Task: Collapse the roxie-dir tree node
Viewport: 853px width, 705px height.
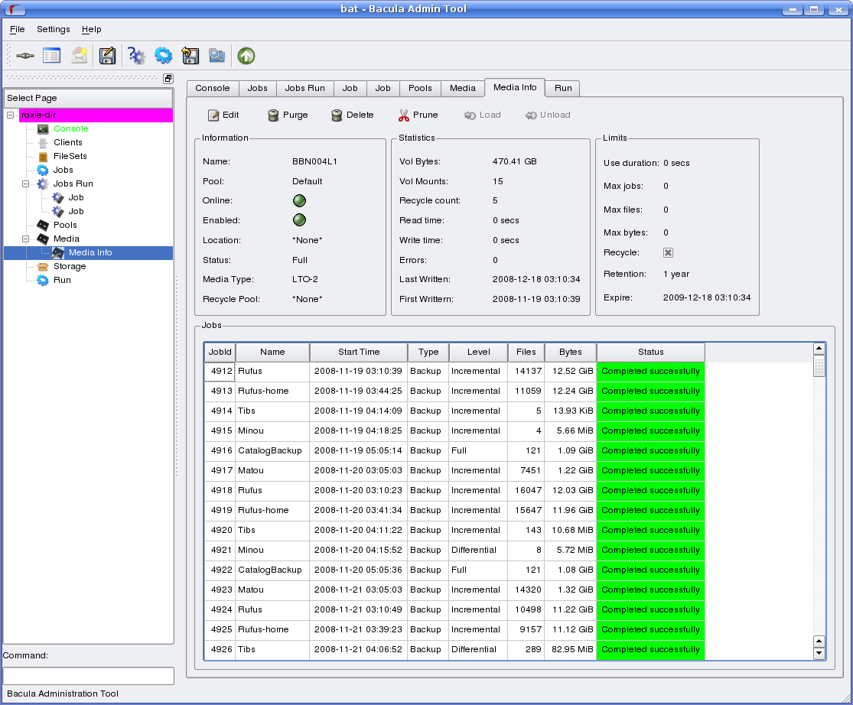Action: (x=11, y=115)
